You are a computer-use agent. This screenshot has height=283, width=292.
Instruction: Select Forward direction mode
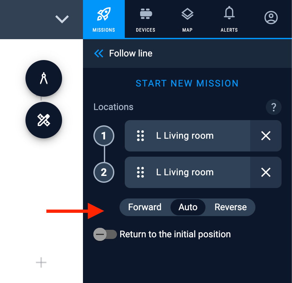145,207
